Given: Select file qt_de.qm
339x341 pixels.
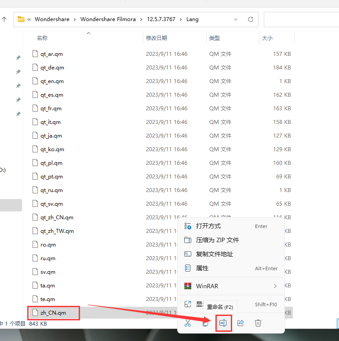Looking at the screenshot, I should (x=52, y=68).
